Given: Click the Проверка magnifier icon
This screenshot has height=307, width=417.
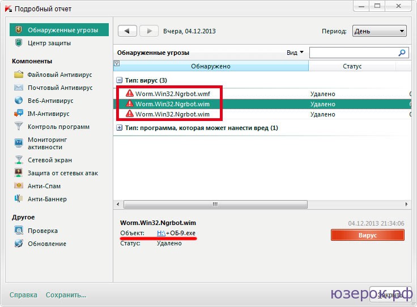Looking at the screenshot, I should (x=19, y=230).
